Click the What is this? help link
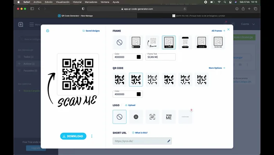 coord(140,133)
